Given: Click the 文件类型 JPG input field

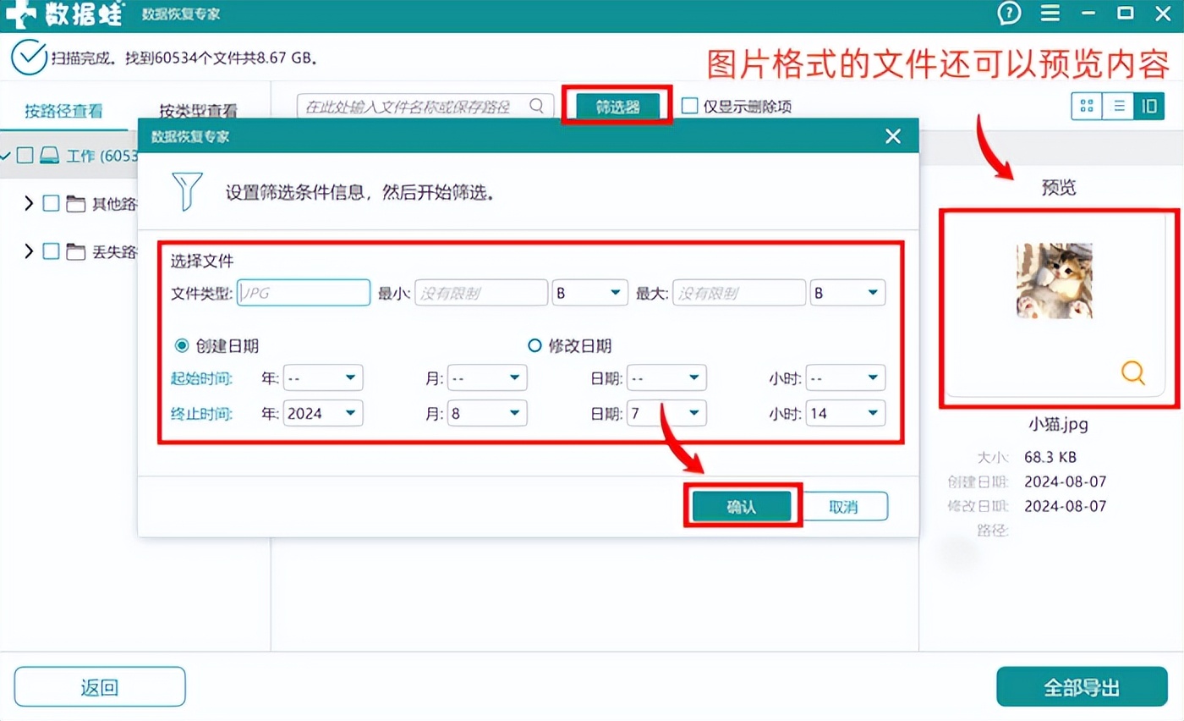Looking at the screenshot, I should point(304,293).
